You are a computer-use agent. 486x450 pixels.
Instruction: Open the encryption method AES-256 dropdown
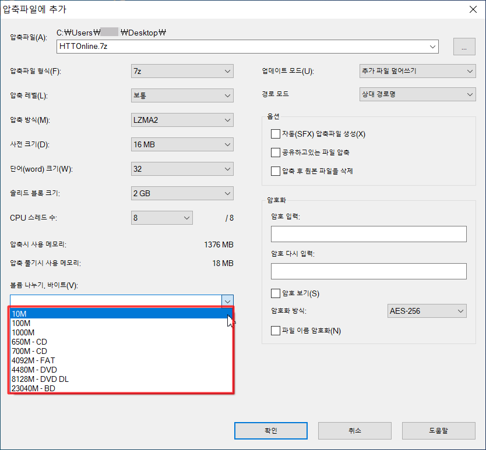pos(427,311)
